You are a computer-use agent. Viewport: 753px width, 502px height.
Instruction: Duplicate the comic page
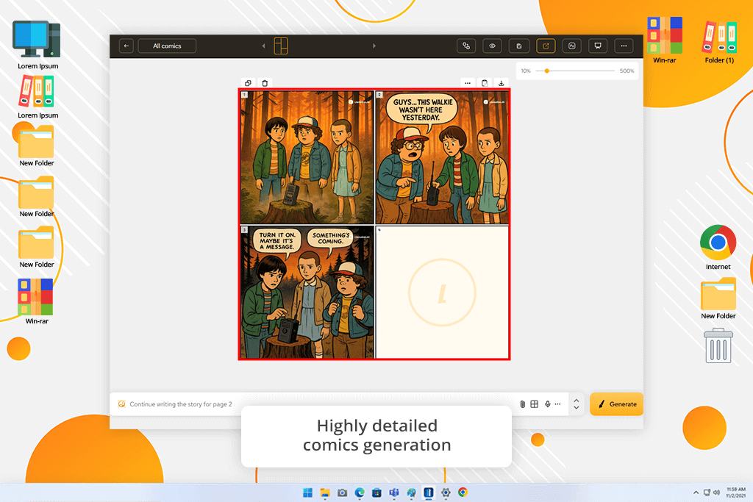(x=248, y=83)
